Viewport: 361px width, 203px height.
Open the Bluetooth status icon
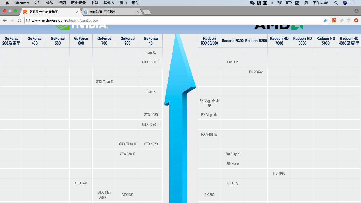(272, 3)
